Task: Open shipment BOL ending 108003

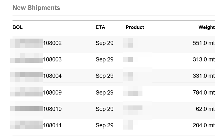Action: [36, 59]
